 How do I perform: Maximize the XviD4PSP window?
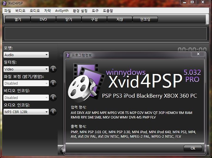tap(192, 2)
